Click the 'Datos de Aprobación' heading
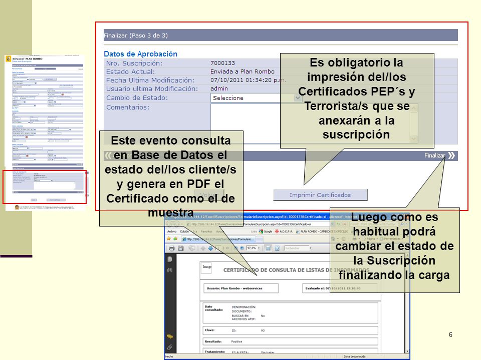 tap(140, 54)
